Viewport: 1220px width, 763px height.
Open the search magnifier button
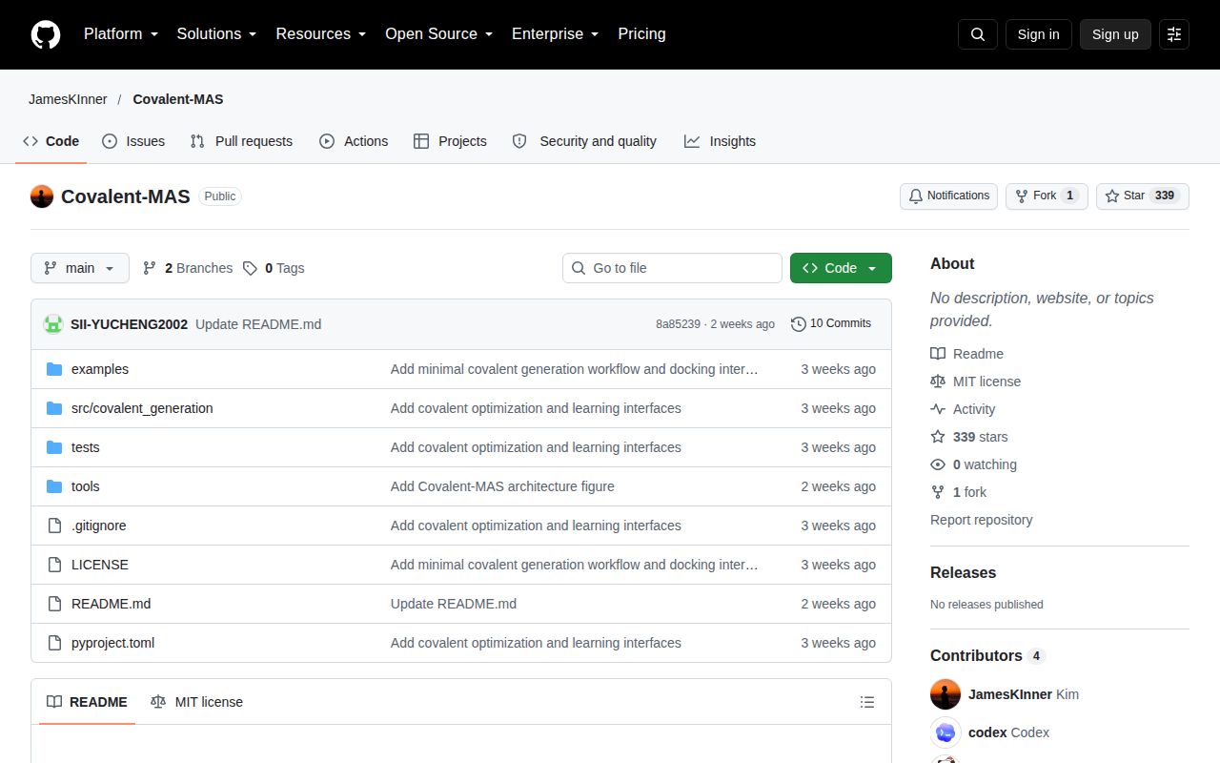click(978, 34)
